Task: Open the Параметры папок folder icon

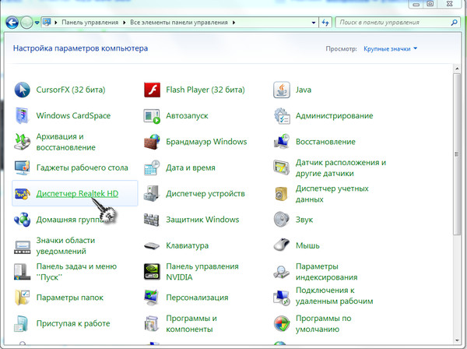Action: (x=22, y=298)
